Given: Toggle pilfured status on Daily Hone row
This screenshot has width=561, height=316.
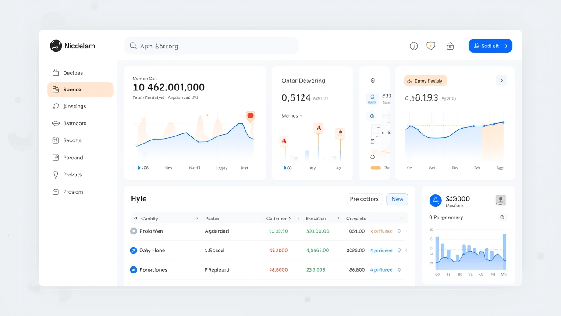Looking at the screenshot, I should click(x=381, y=250).
